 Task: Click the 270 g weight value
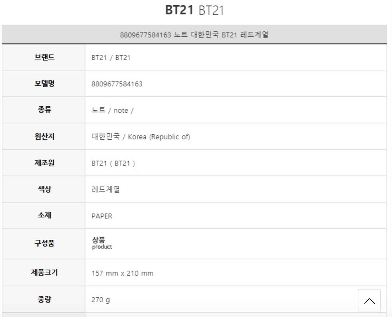100,300
